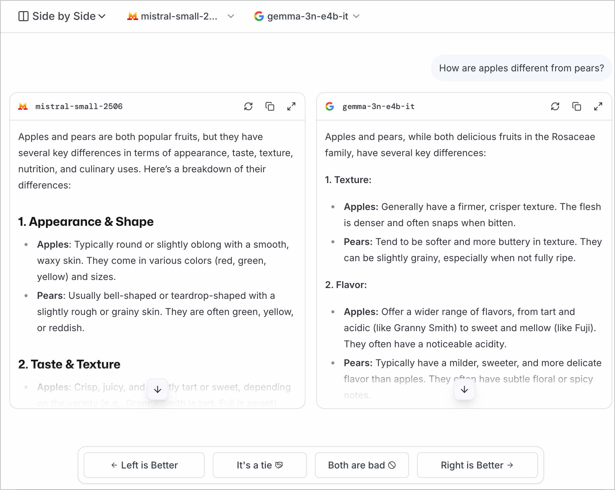Screen dimensions: 615x490
Task: Expand the gemma-3n-e4b-it panel to fullscreen
Action: pos(598,106)
